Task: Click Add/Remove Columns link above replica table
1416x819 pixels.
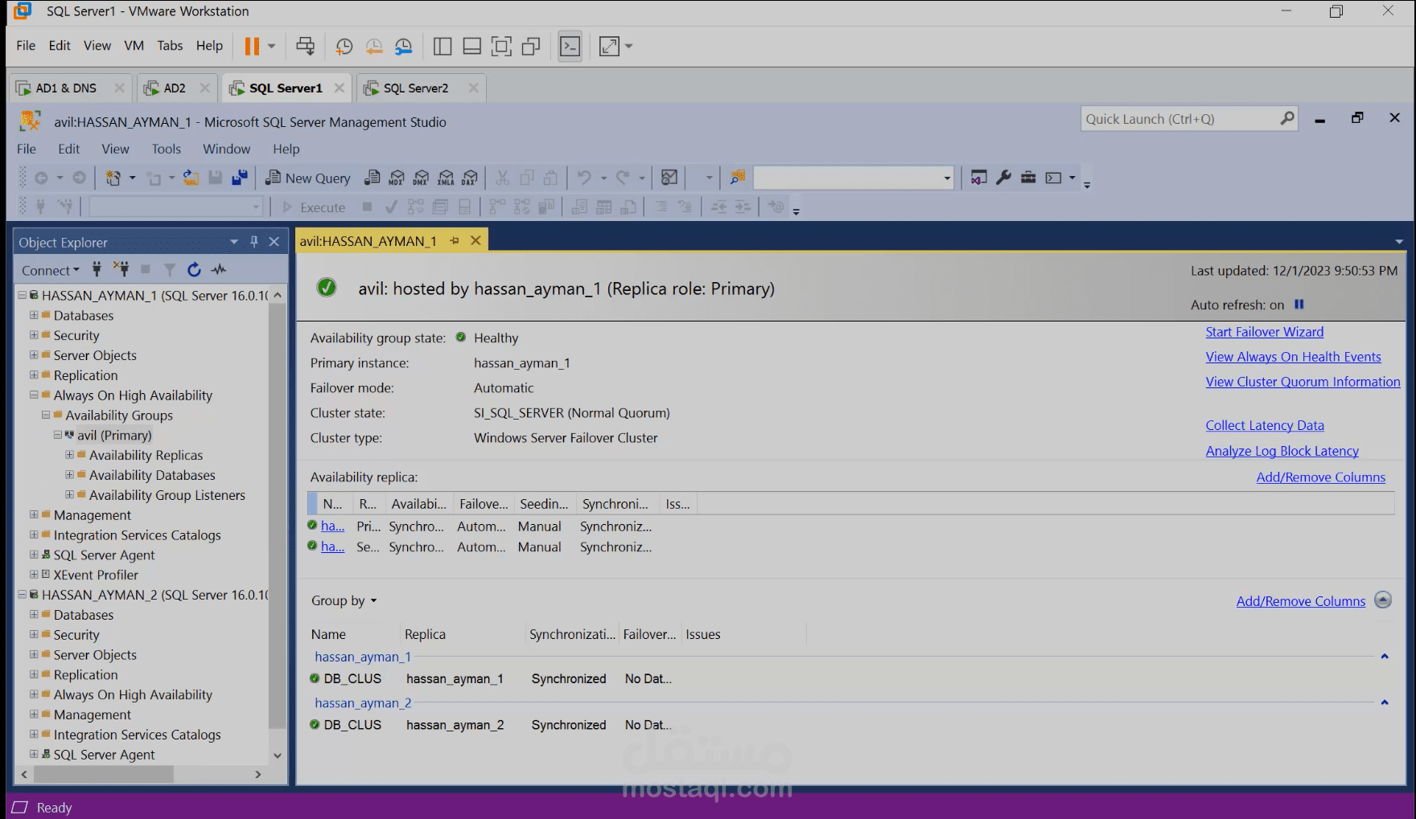Action: point(1321,477)
